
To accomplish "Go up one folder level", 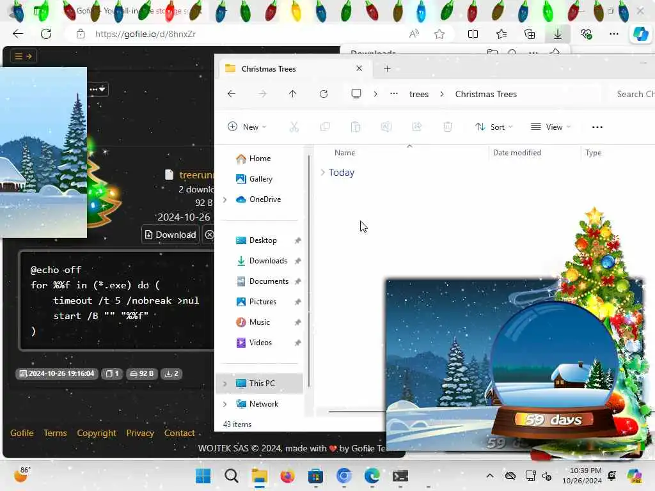I will [x=292, y=94].
